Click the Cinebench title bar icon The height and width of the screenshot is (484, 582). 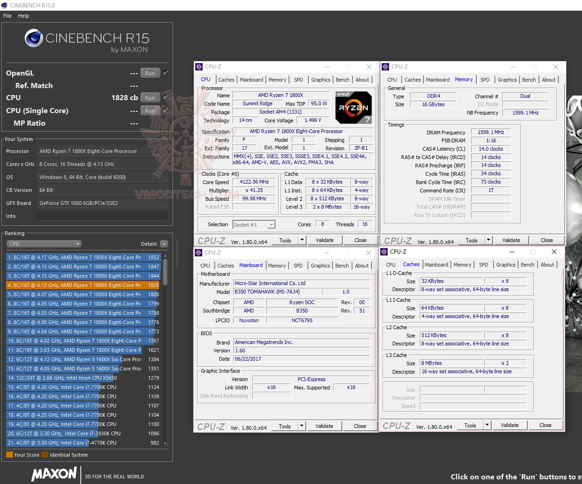point(5,5)
